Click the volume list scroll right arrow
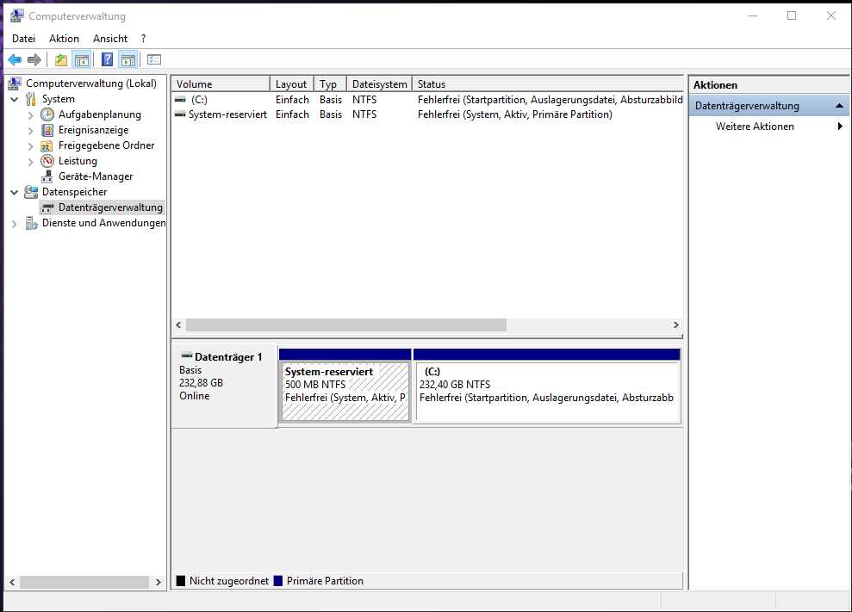Image resolution: width=852 pixels, height=612 pixels. [676, 325]
